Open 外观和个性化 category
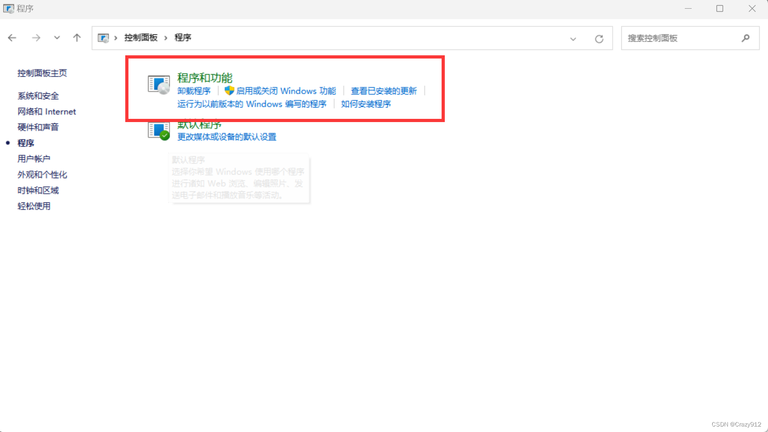The image size is (768, 432). coord(42,175)
